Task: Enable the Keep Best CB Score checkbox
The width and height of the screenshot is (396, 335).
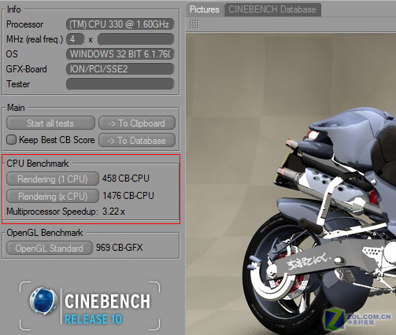Action: pos(11,140)
